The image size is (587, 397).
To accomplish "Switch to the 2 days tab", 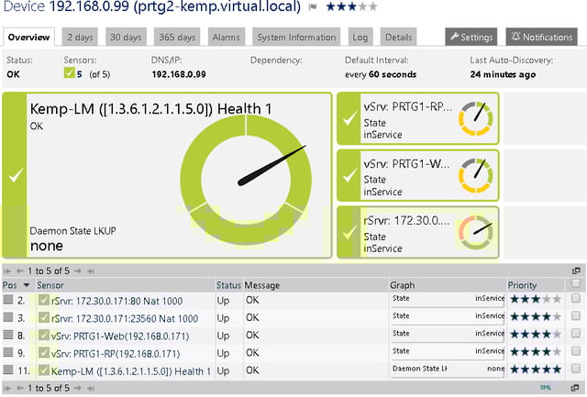I will (x=80, y=37).
